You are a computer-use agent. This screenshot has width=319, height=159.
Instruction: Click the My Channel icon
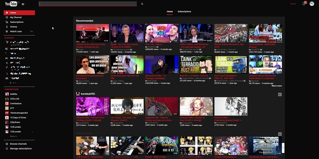point(7,17)
